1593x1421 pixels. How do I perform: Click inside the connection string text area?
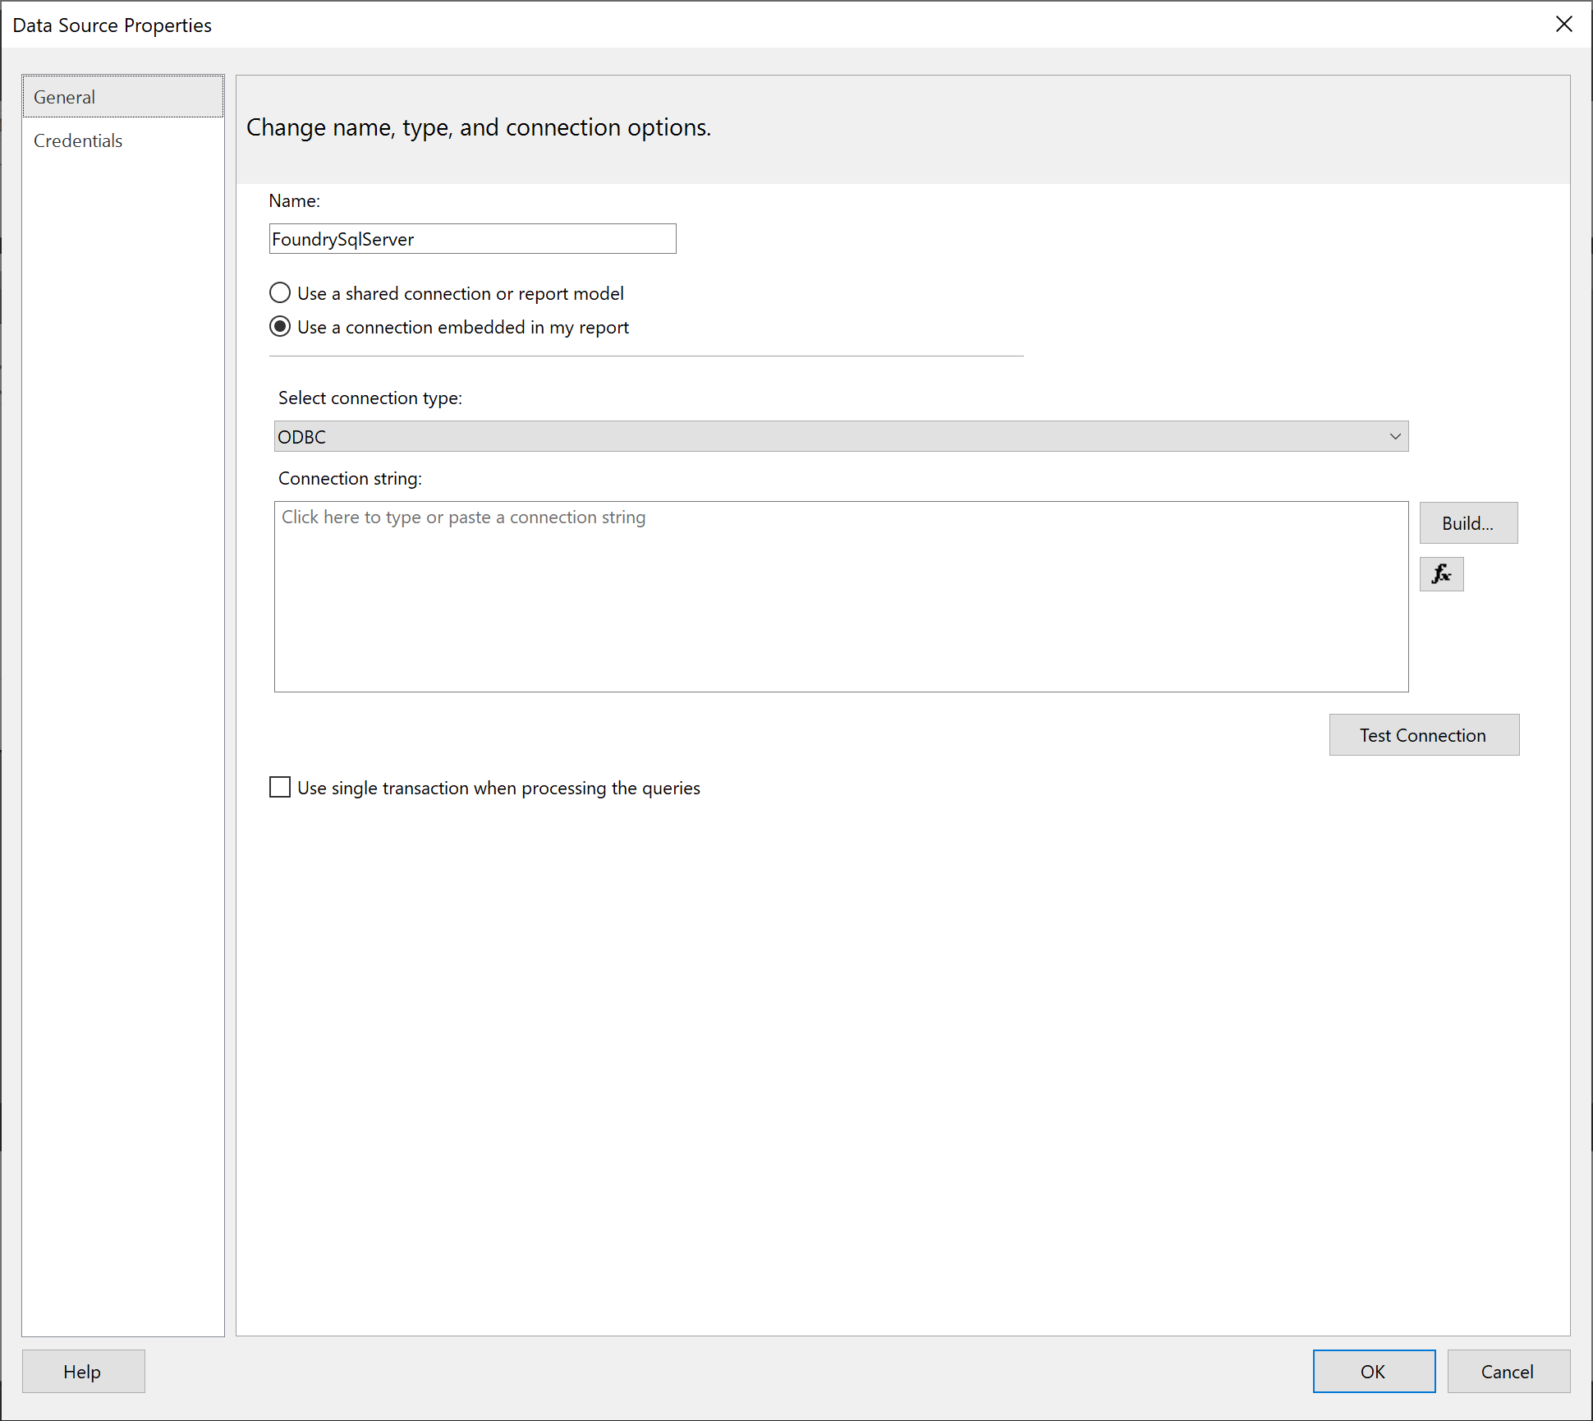841,597
